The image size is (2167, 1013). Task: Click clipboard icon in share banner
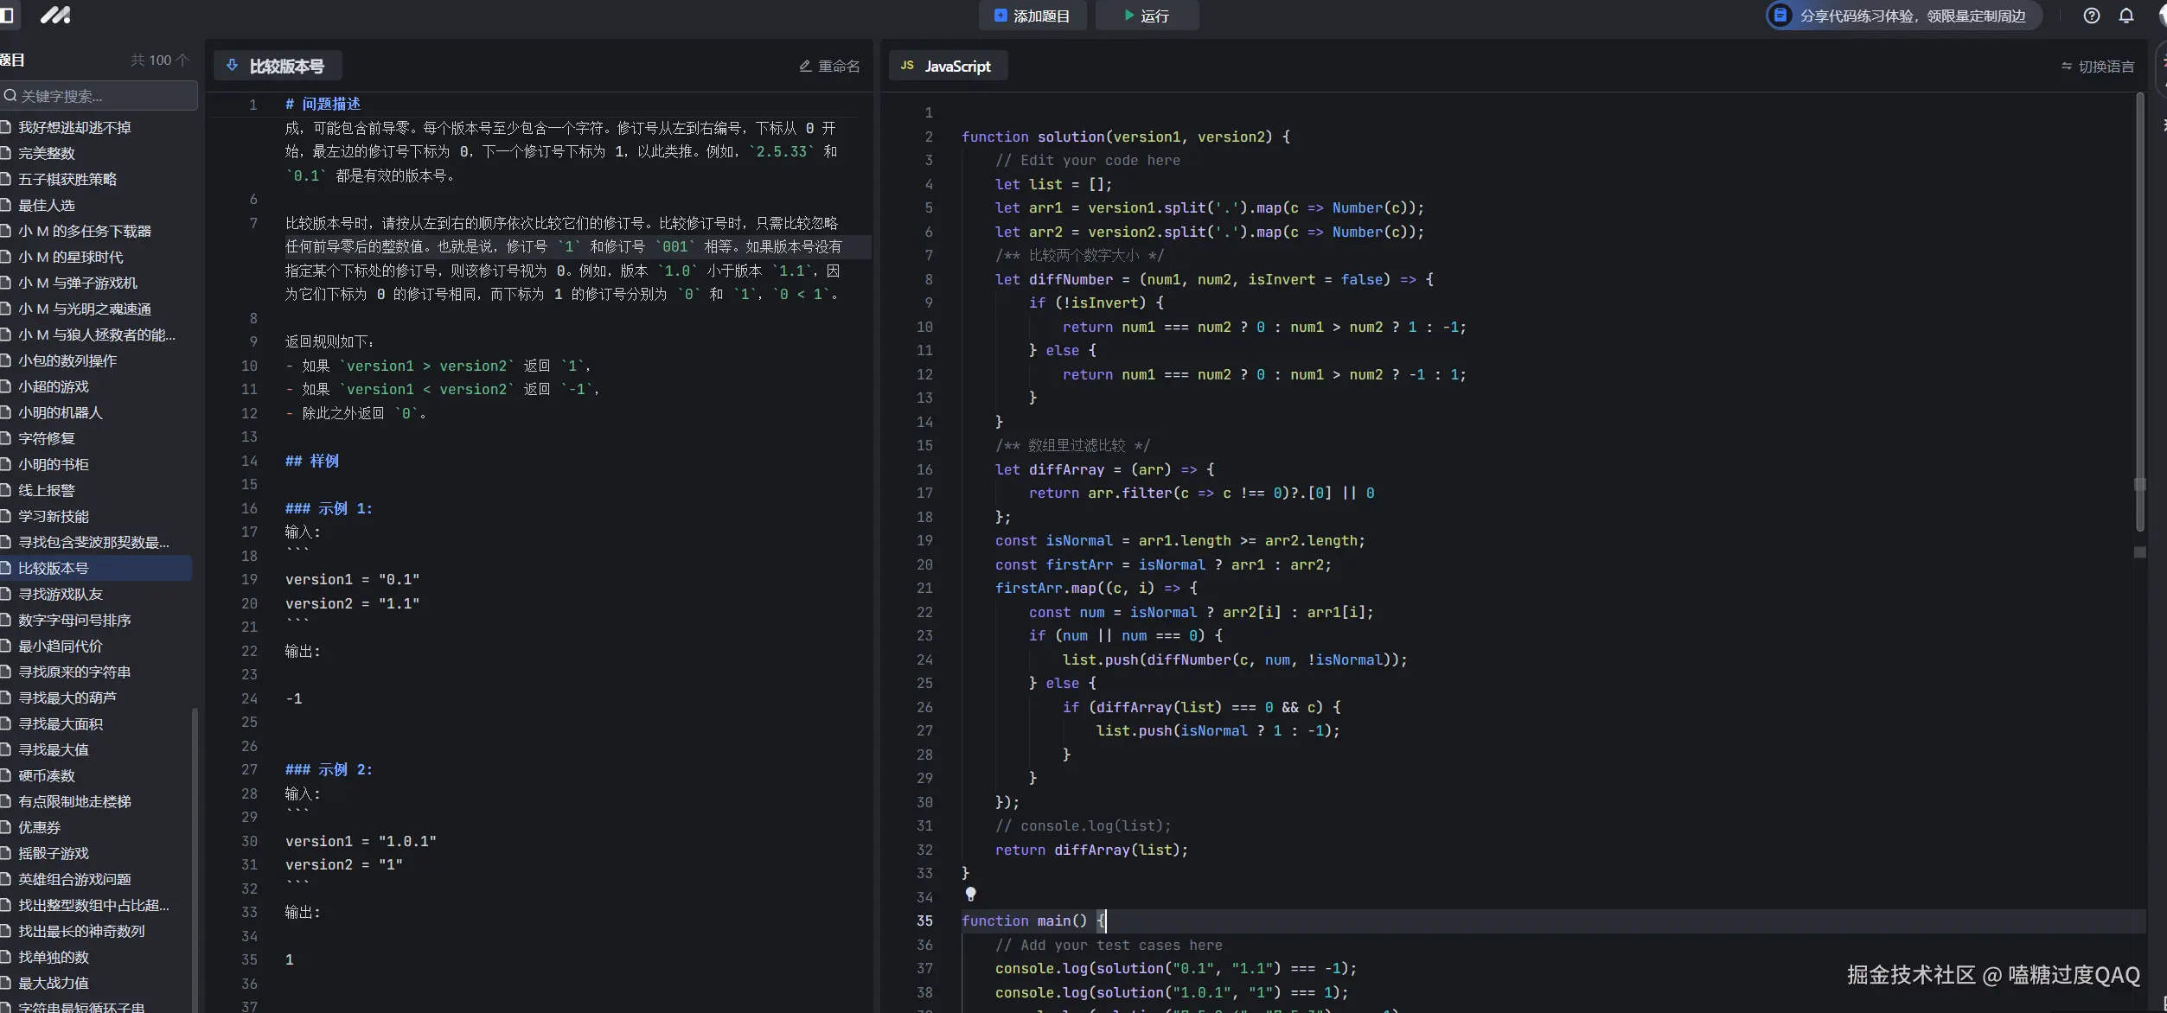1780,16
